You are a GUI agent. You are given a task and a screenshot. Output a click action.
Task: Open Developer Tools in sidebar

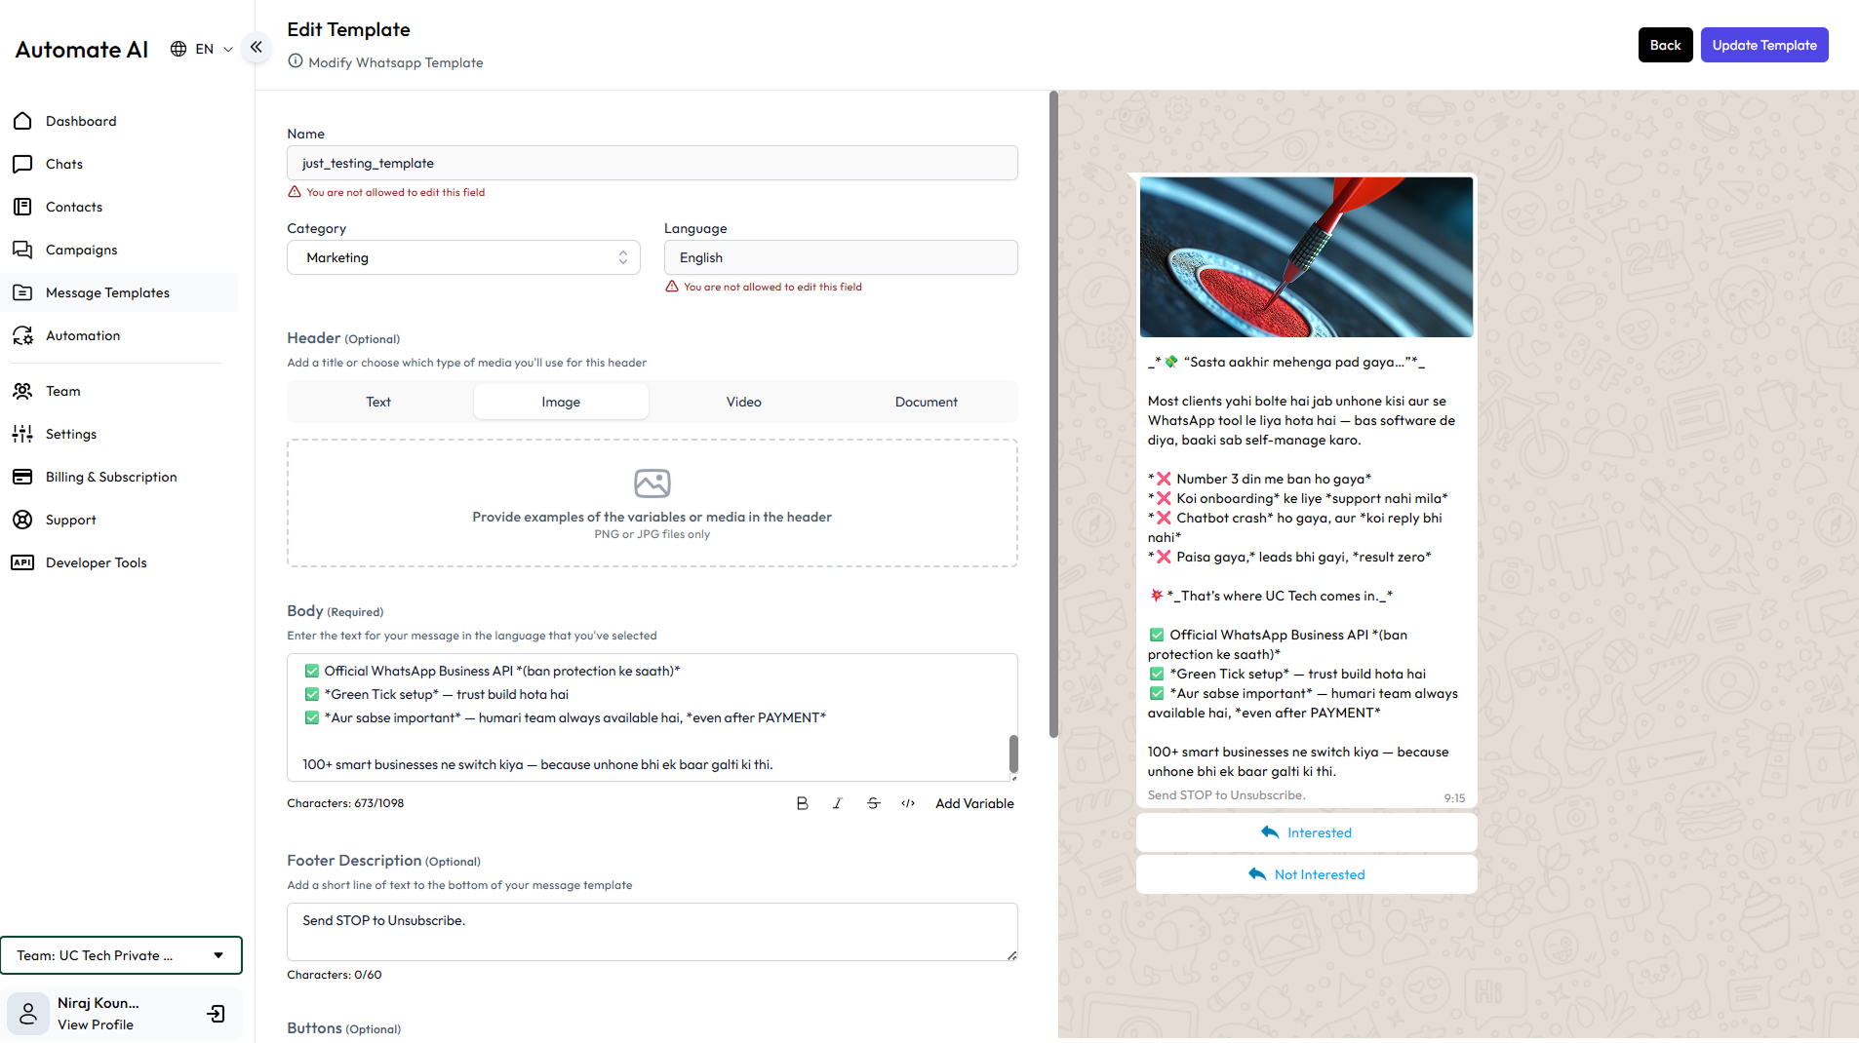click(x=96, y=562)
